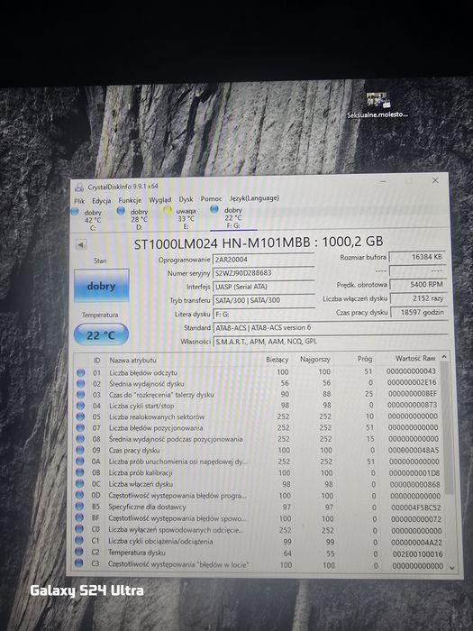
Task: Click status dot of row 0B prób kalibracji
Action: pyautogui.click(x=80, y=472)
